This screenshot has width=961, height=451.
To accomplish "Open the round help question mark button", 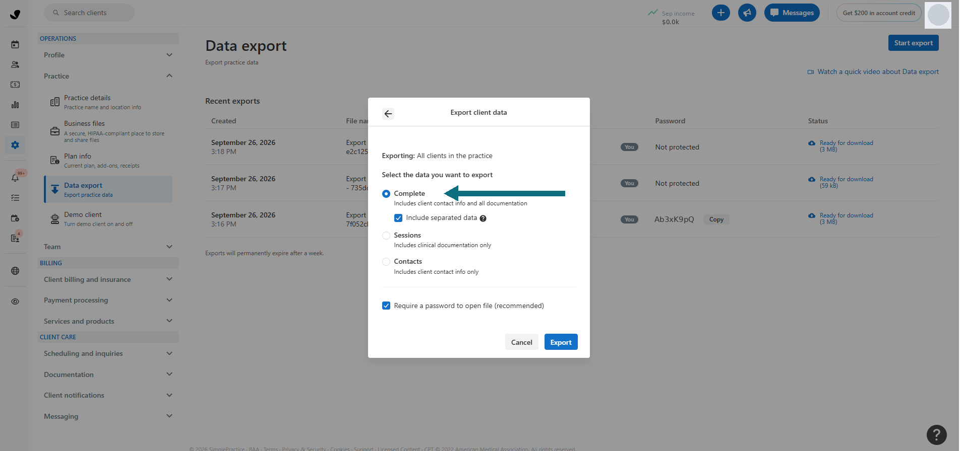I will [x=936, y=435].
